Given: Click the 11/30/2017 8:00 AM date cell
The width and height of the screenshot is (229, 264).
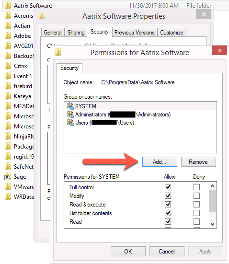Looking at the screenshot, I should click(x=154, y=6).
